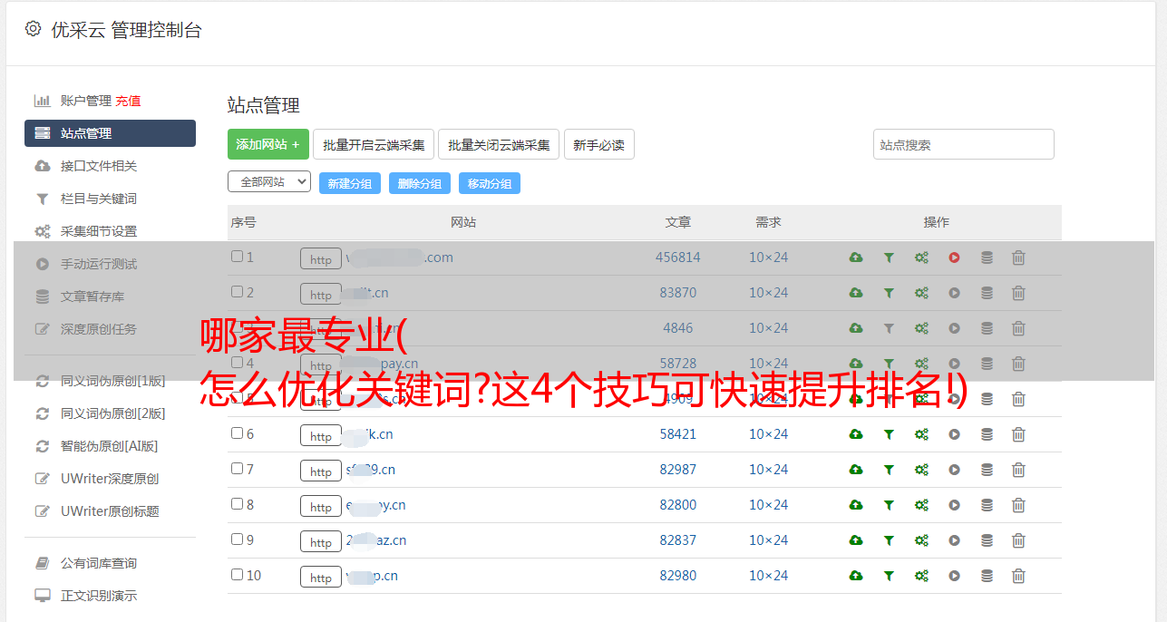The image size is (1167, 622).
Task: Click article count 82987
Action: tap(678, 470)
